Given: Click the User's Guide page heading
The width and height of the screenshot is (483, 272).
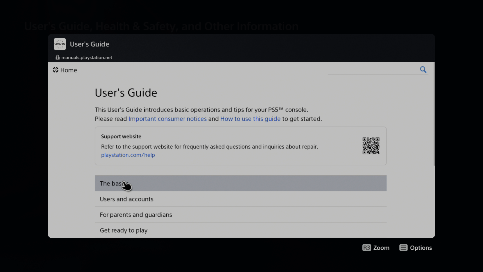Looking at the screenshot, I should click(126, 93).
